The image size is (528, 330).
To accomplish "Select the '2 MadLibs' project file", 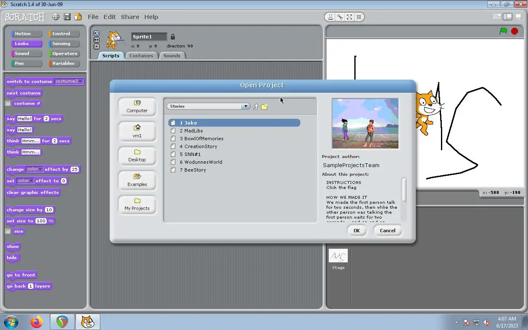I will tap(234, 131).
